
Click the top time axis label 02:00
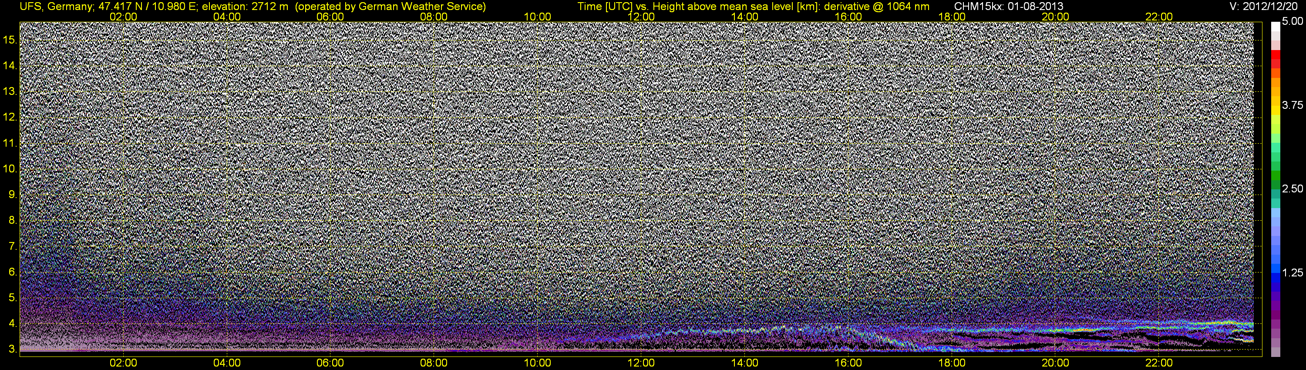pyautogui.click(x=123, y=17)
